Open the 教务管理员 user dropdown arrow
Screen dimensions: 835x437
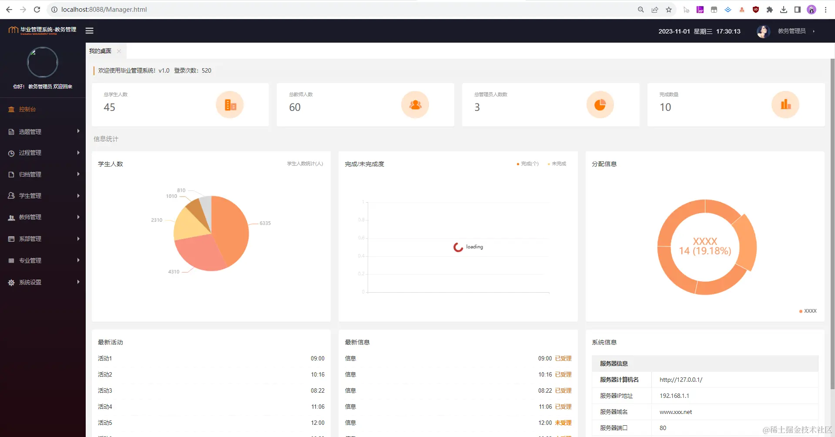pyautogui.click(x=814, y=31)
